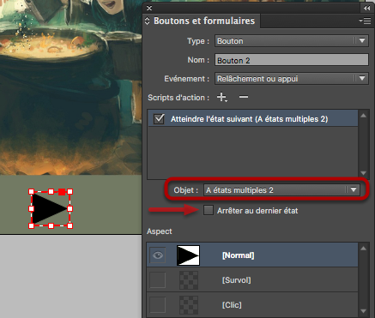Remove selected action with minus icon
375x318 pixels.
coord(244,97)
